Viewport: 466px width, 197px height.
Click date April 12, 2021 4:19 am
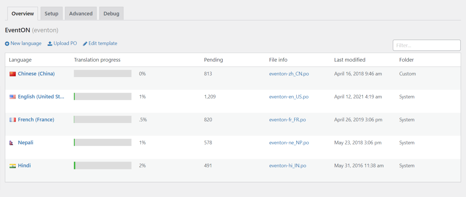(358, 97)
